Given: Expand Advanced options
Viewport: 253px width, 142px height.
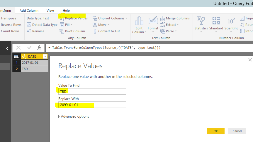Looking at the screenshot, I should (x=74, y=116).
